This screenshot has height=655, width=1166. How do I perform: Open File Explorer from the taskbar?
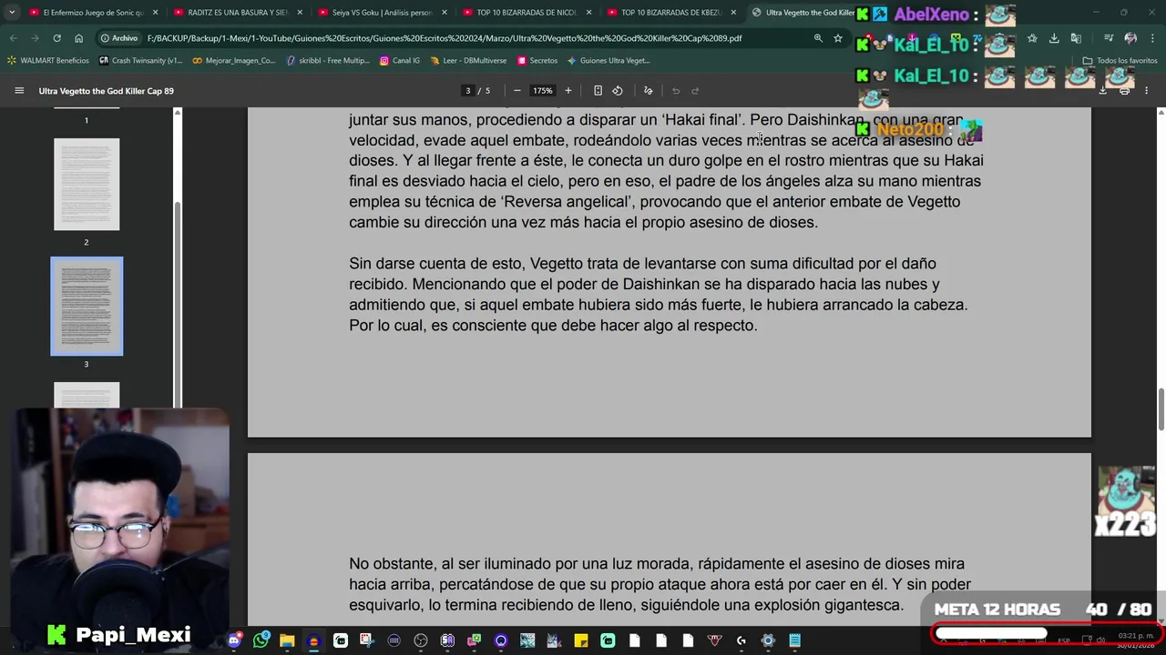tap(287, 640)
